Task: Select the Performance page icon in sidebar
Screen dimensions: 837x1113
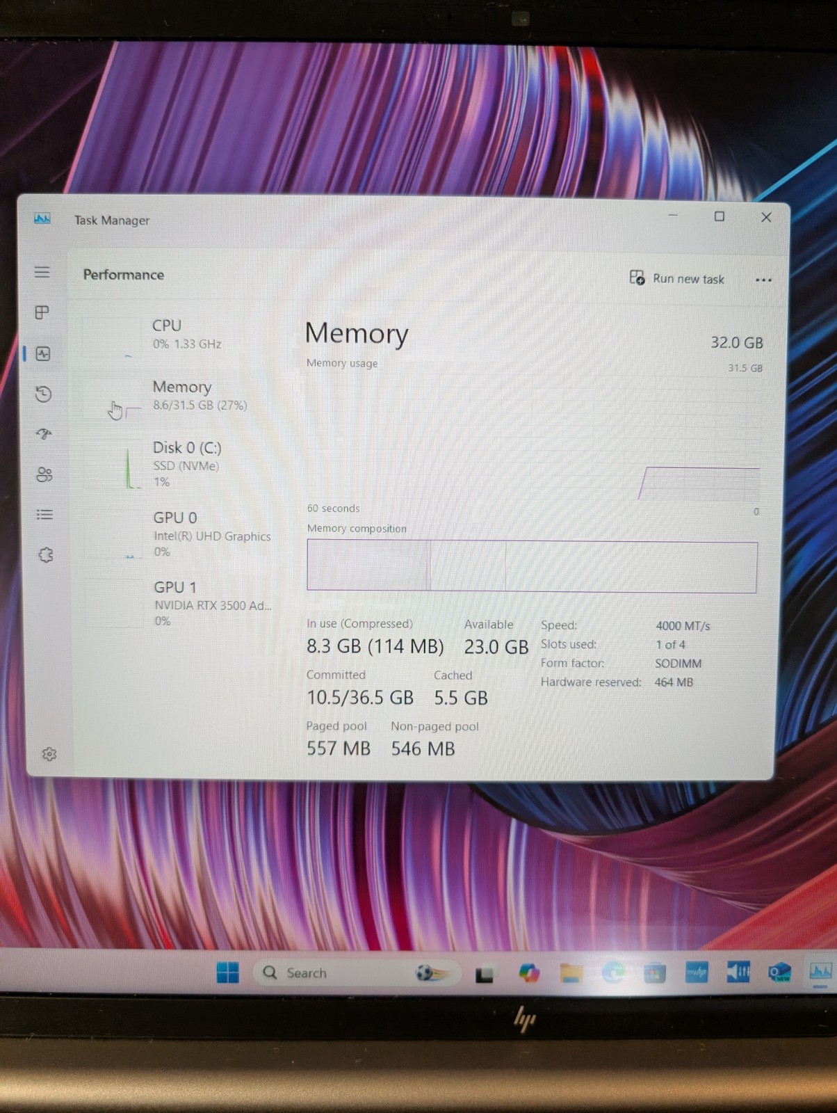Action: pyautogui.click(x=43, y=353)
